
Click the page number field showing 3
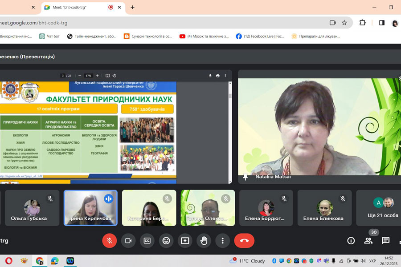point(63,76)
